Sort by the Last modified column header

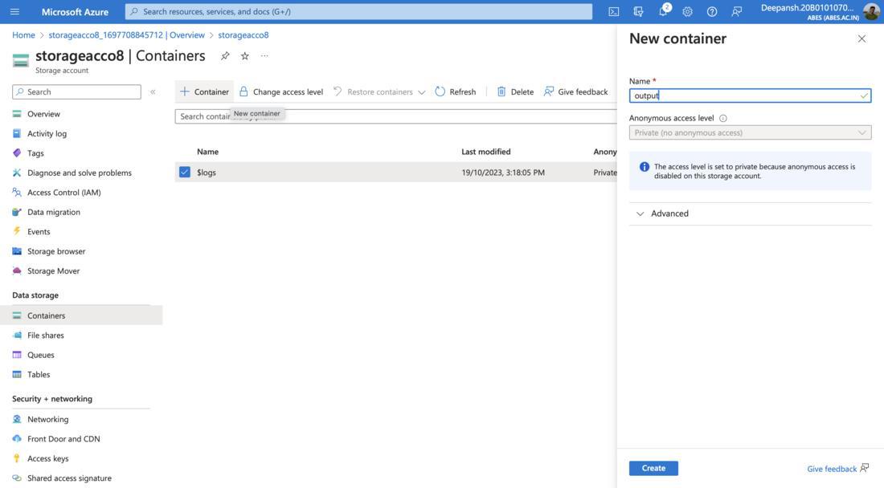pos(486,152)
